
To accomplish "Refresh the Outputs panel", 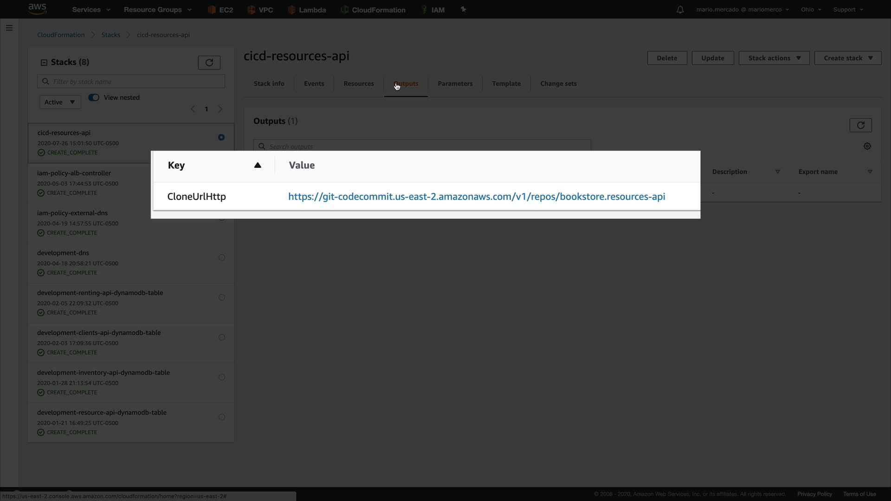I will pyautogui.click(x=860, y=125).
